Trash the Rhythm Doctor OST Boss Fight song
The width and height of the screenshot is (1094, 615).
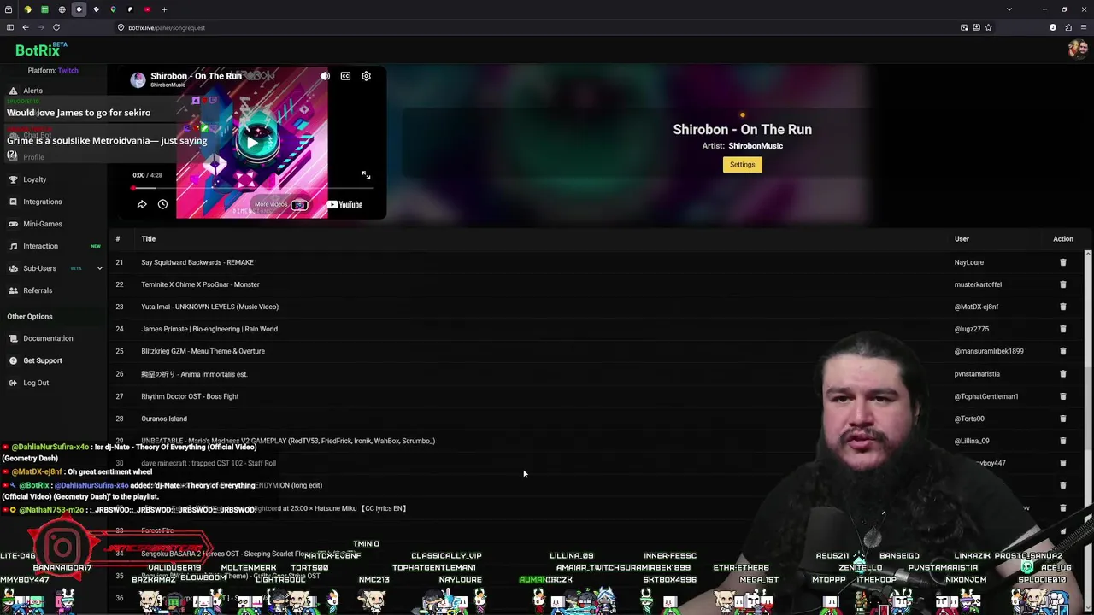pos(1063,396)
